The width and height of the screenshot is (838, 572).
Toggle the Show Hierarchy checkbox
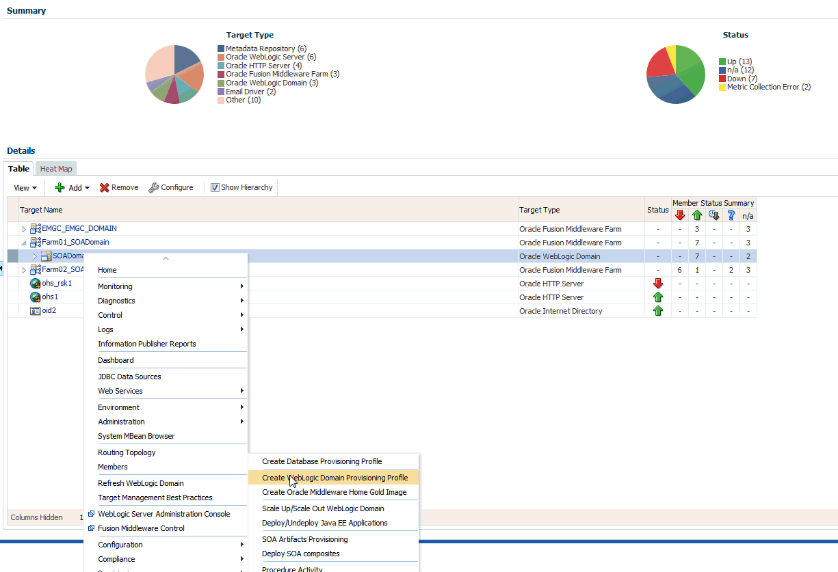(x=215, y=187)
